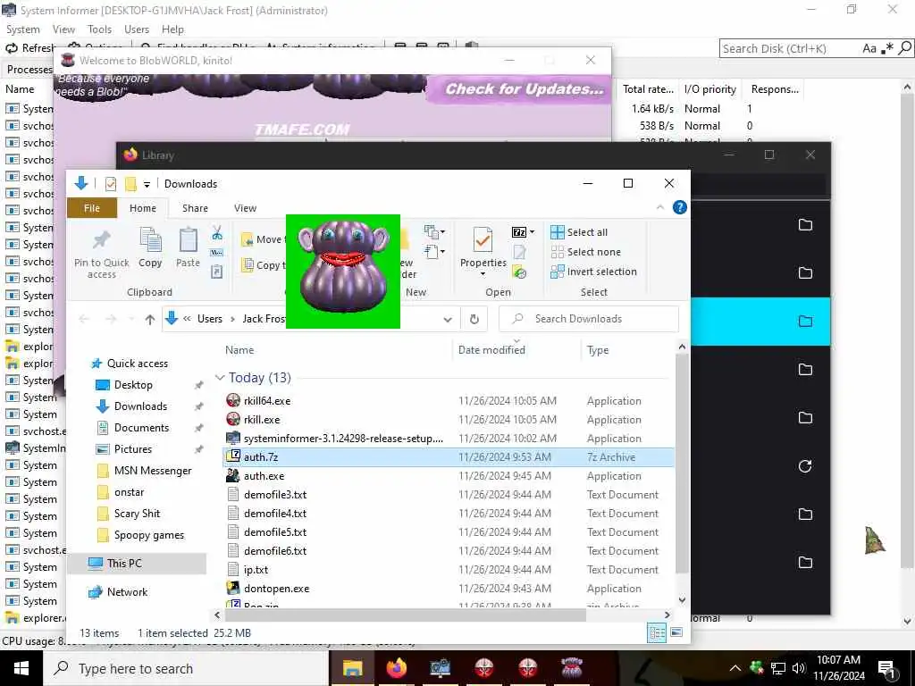Viewport: 915px width, 686px height.
Task: Select Documents in navigation pane
Action: coord(141,428)
